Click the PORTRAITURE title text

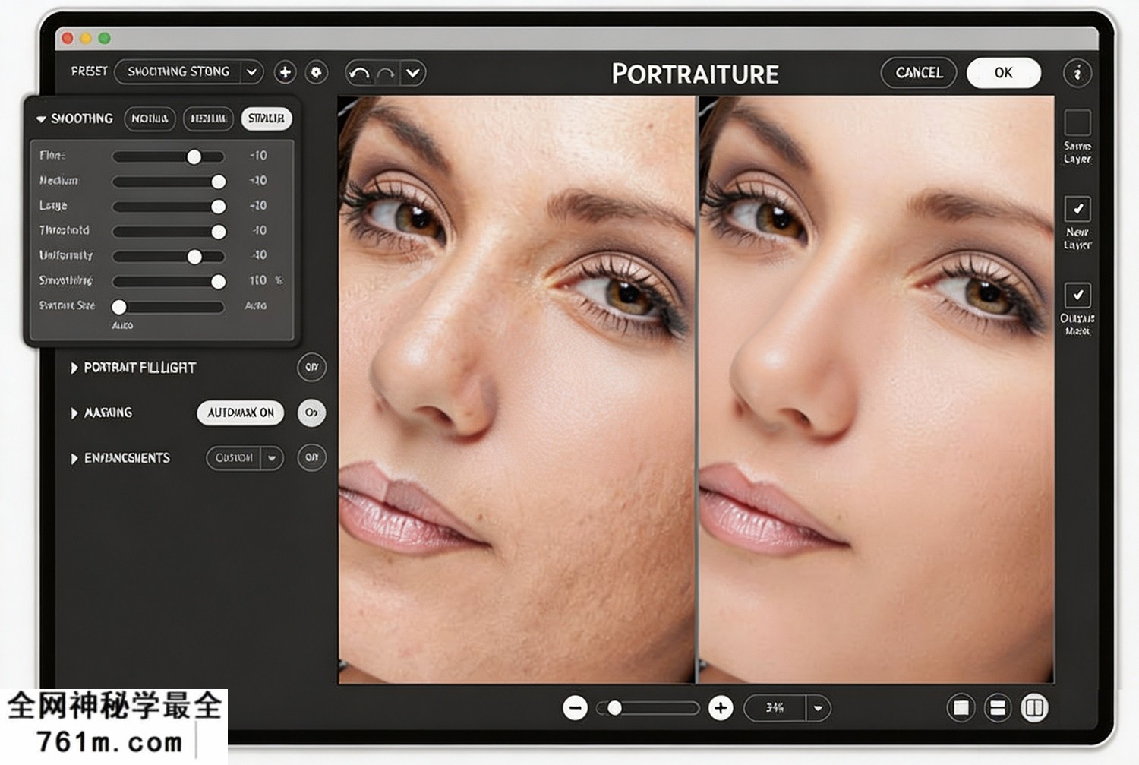696,74
